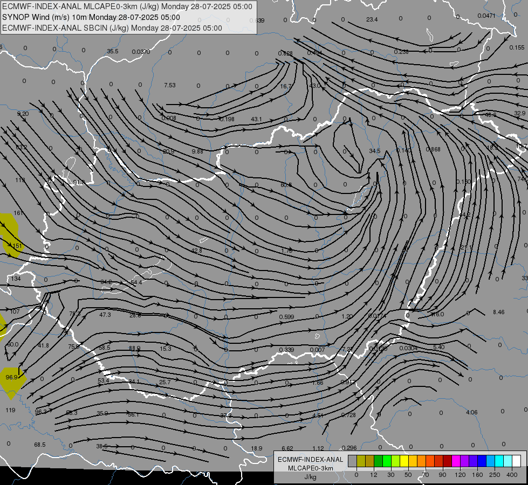Screen dimensions: 528x485
Task: Click legend scale value 120
Action: click(460, 475)
